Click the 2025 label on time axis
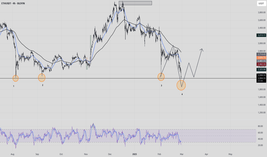Viewport: 267px width, 157px height. 135,154
